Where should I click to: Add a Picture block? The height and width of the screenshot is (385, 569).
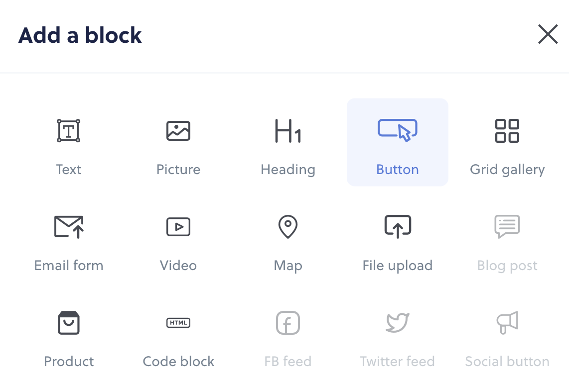coord(178,130)
